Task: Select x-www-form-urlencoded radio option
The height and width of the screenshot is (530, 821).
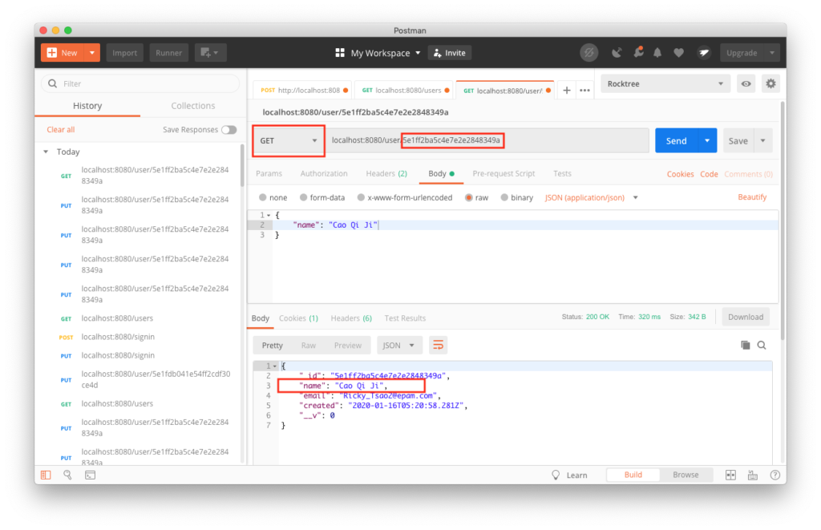Action: (361, 197)
